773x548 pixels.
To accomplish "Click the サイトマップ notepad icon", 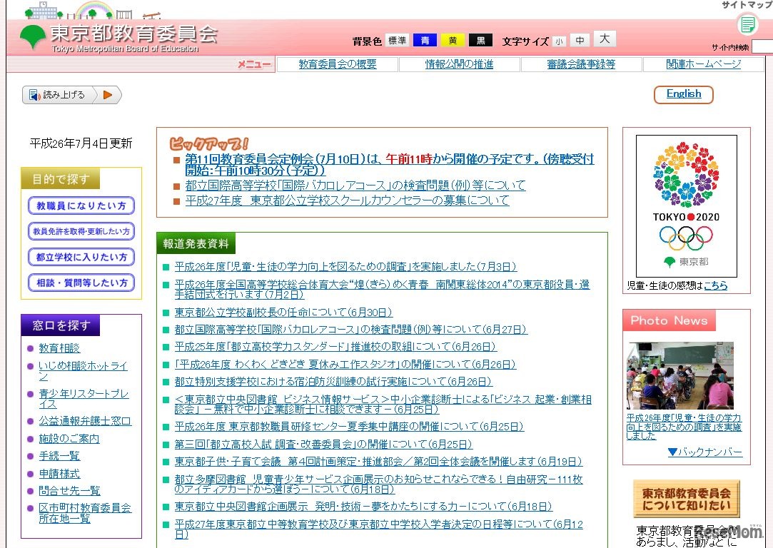I will click(x=747, y=24).
